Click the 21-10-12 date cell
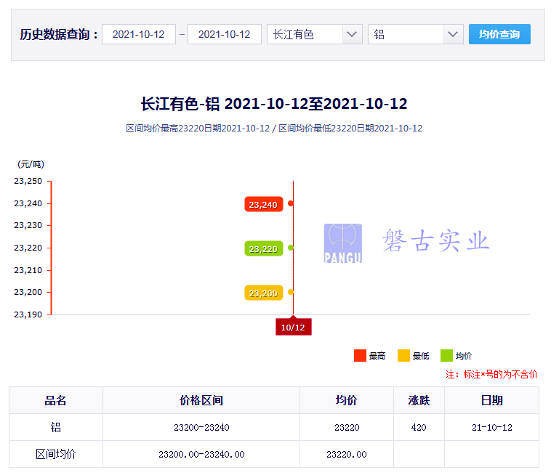 (491, 427)
